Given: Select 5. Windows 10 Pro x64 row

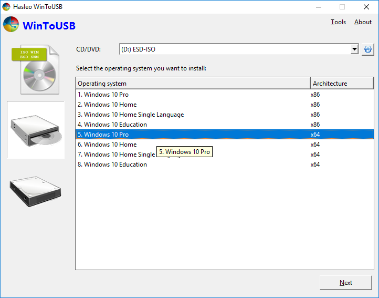Looking at the screenshot, I should click(225, 135).
